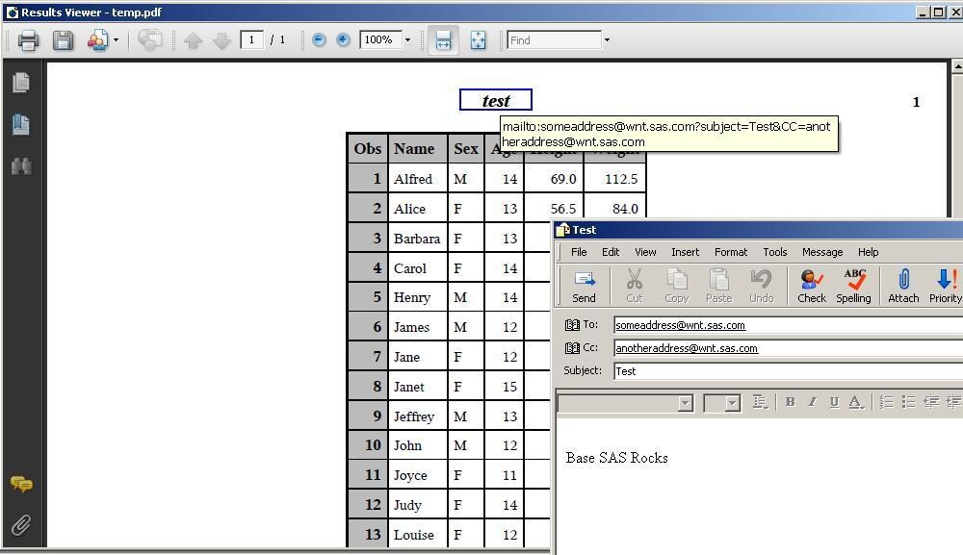The image size is (963, 555).
Task: Toggle fit-width scrolling page mode
Action: [x=443, y=40]
